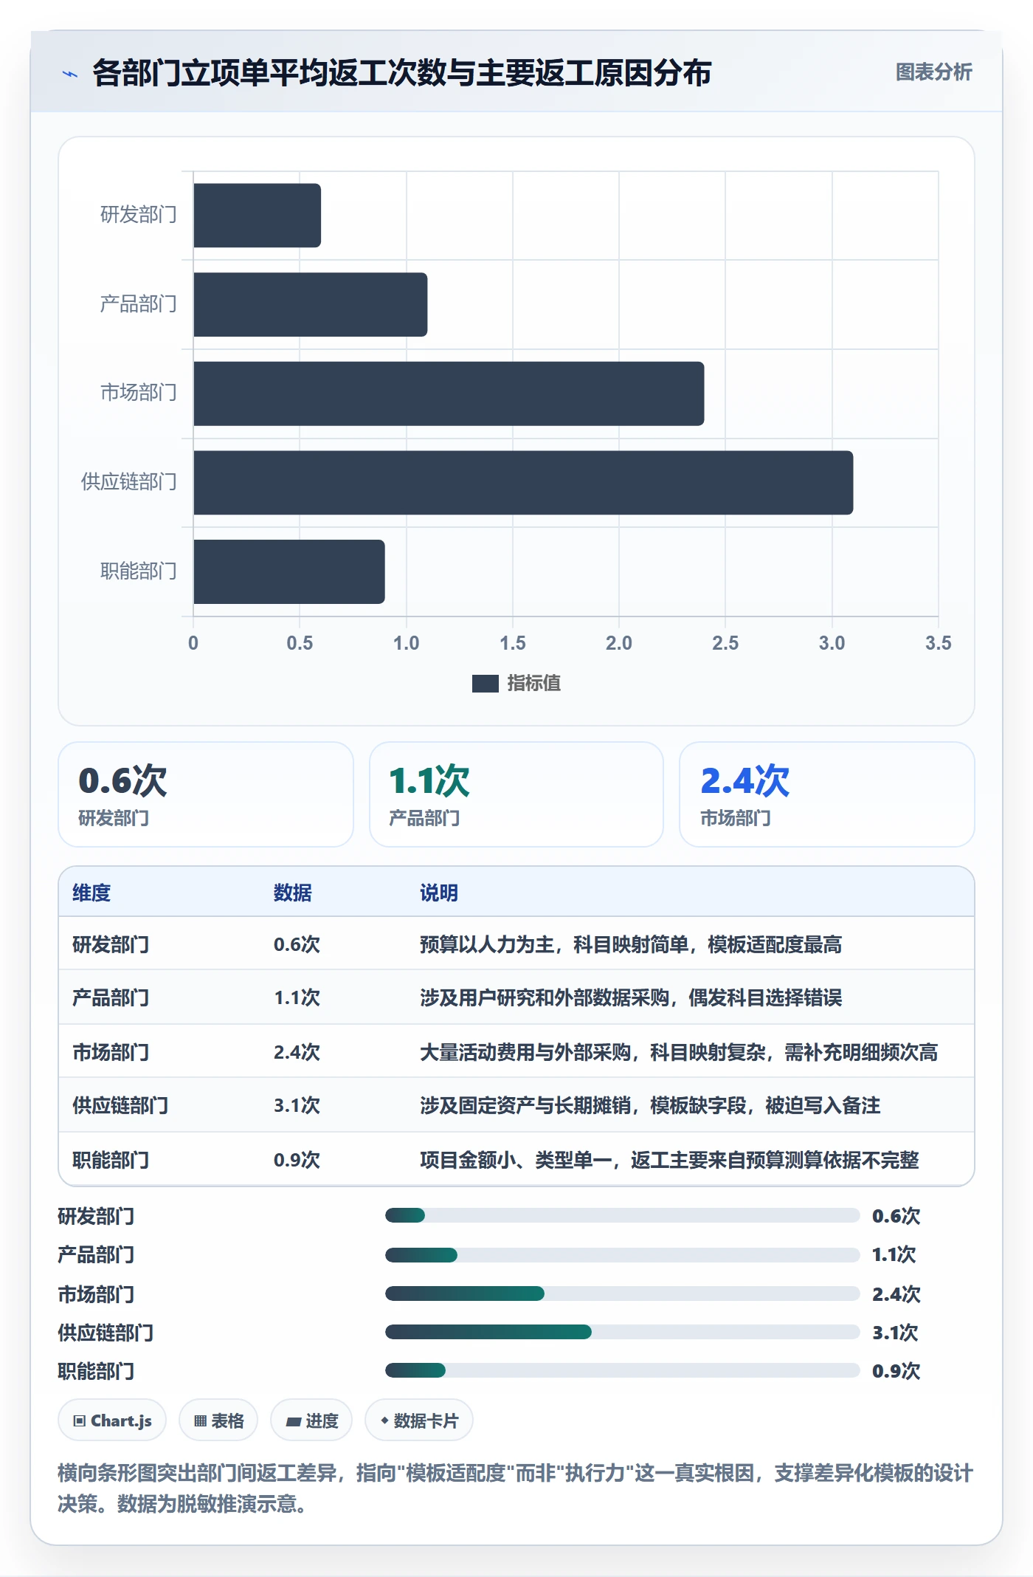
Task: Click the 1.0 x-axis tick label
Action: 406,643
